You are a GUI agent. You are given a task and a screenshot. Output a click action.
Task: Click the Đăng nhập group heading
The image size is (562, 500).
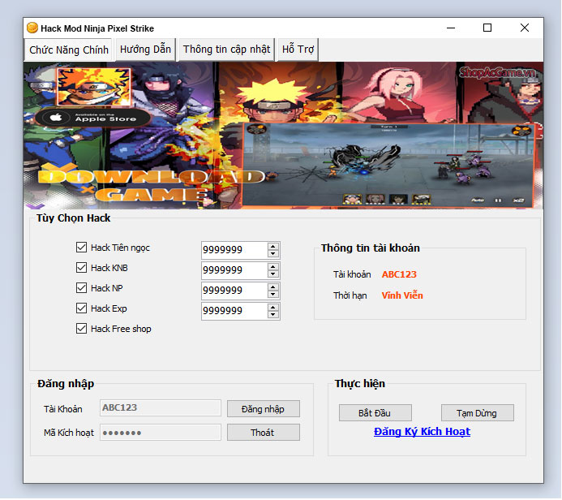coord(66,384)
